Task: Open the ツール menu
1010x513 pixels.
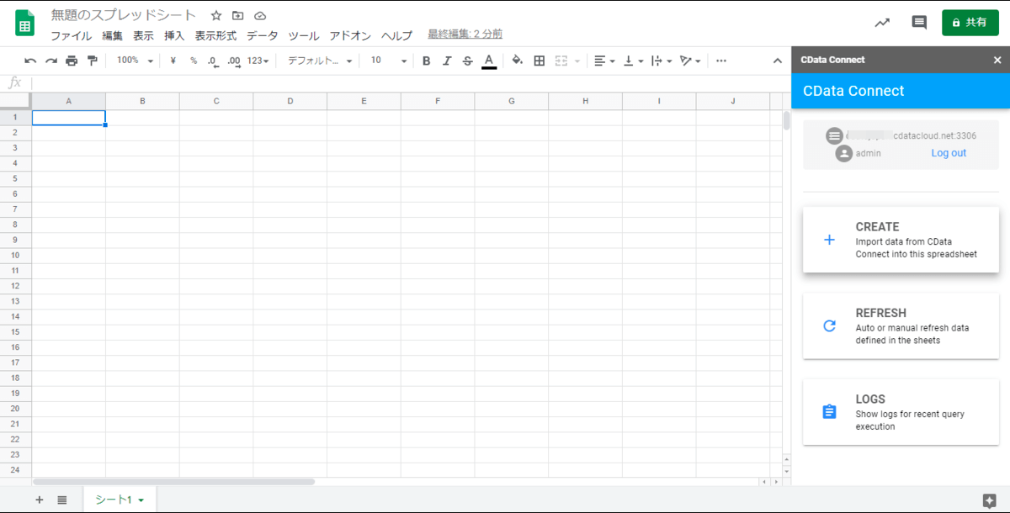Action: tap(304, 36)
